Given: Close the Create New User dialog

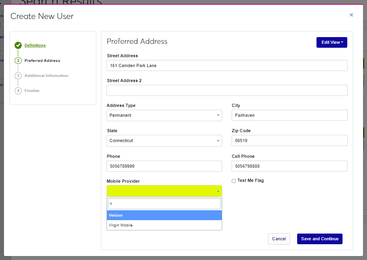Looking at the screenshot, I should (x=351, y=15).
